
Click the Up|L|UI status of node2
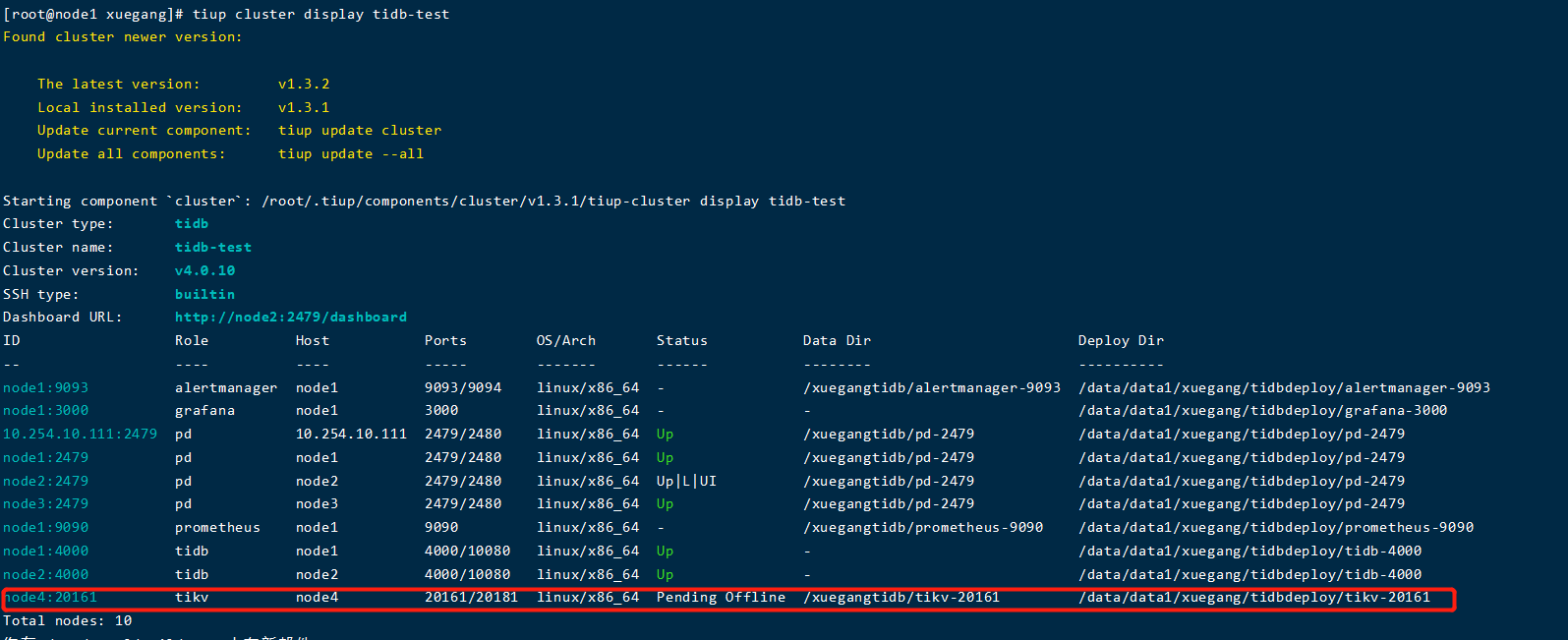686,481
